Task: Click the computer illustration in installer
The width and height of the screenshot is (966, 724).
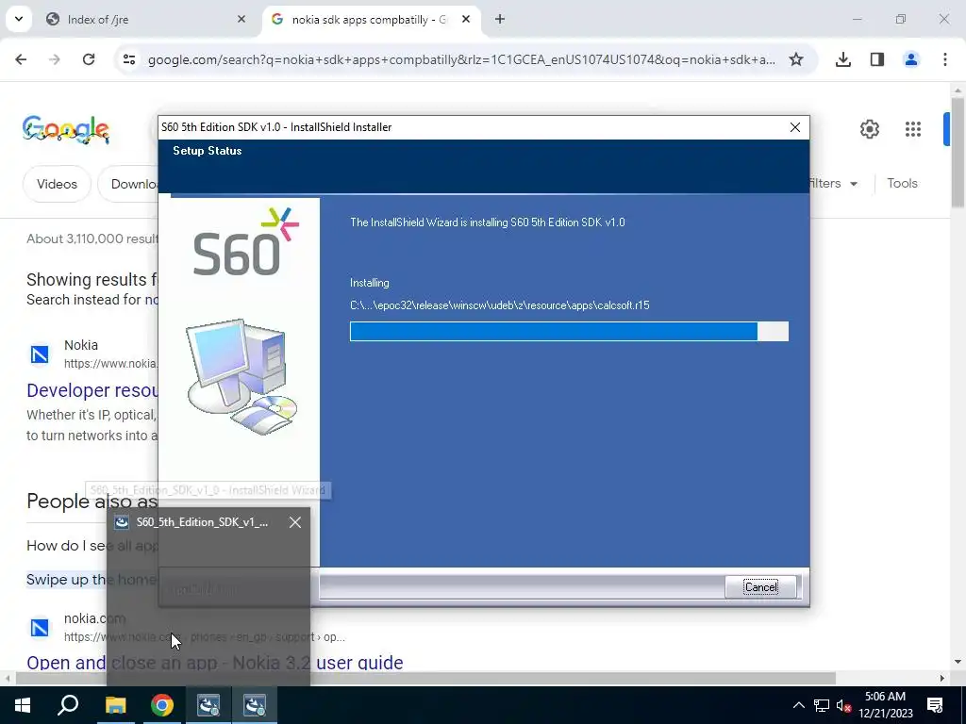Action: click(x=241, y=377)
